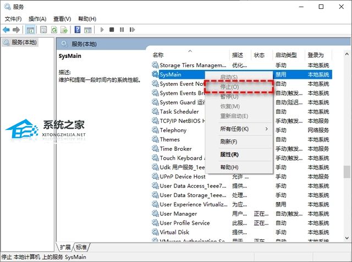Click the Restart Service toolbar icon

[132, 30]
